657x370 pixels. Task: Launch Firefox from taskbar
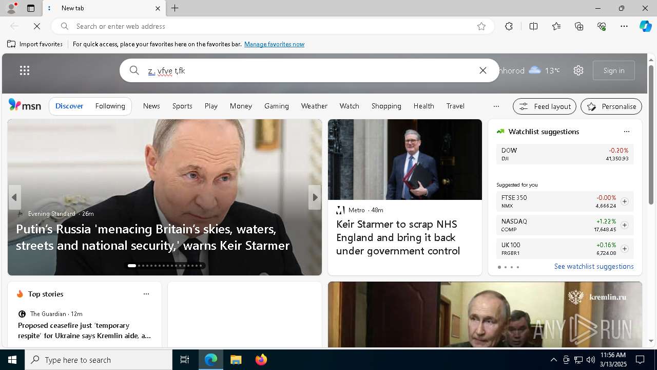[261, 360]
